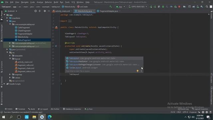Open the AVD Manager phone icon
This screenshot has height=120, width=213.
pyautogui.click(x=198, y=7)
